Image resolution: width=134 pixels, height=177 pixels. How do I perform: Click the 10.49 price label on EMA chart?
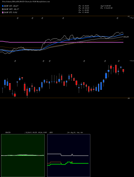(x=126, y=37)
